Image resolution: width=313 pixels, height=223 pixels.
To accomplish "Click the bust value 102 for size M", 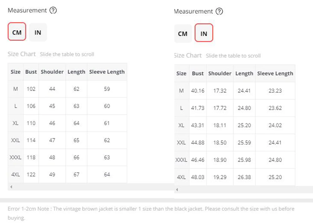I will pos(31,89).
